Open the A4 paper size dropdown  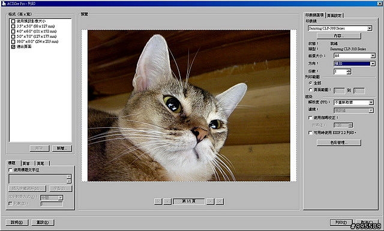point(373,56)
